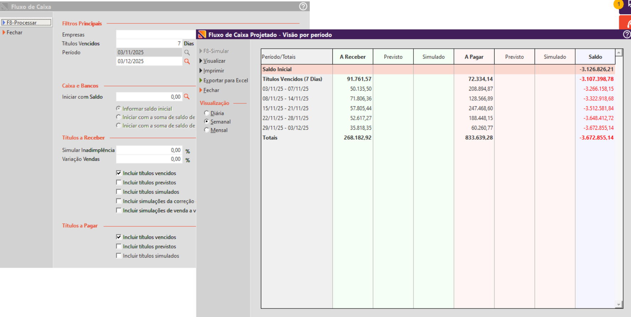Click Fechar in the left Fluxo de Caixa panel
This screenshot has height=317, width=631.
tap(14, 32)
